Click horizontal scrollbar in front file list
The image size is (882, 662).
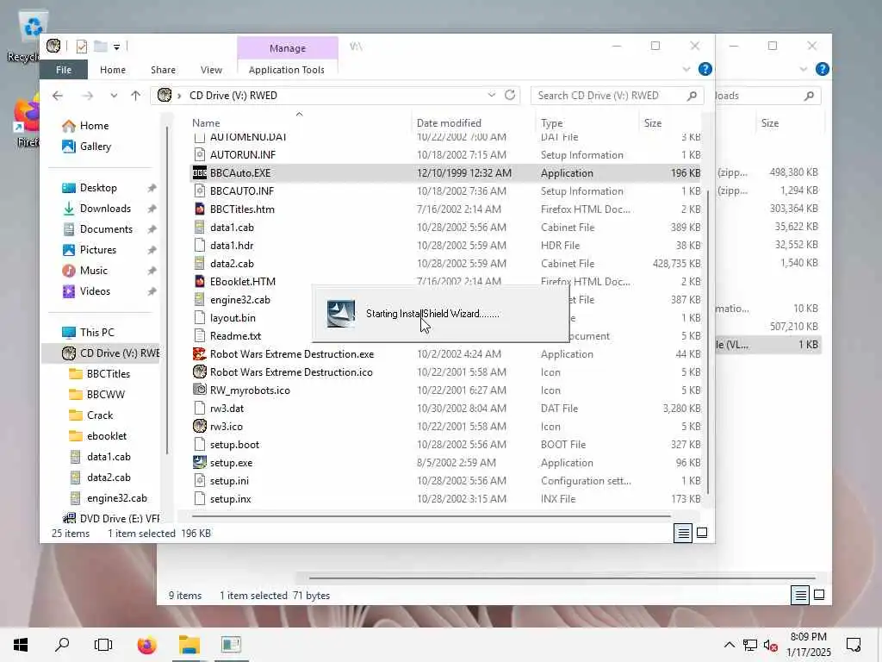[x=431, y=515]
